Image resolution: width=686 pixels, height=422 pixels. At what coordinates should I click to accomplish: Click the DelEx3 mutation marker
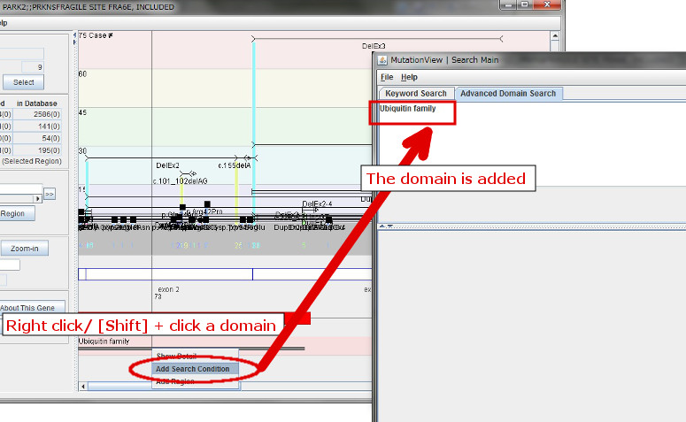pos(374,45)
